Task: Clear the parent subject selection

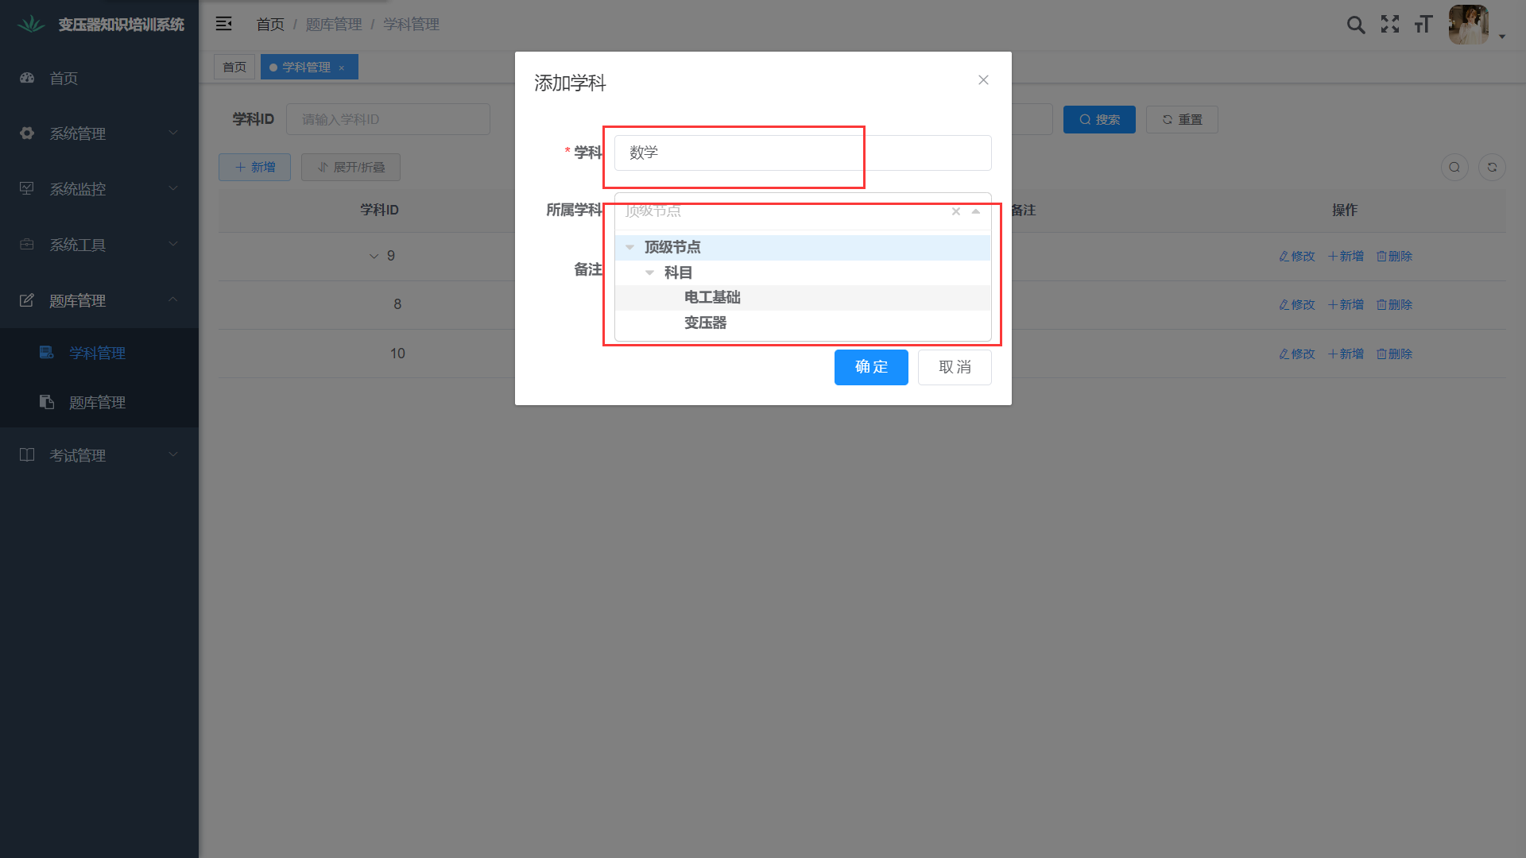Action: (956, 211)
